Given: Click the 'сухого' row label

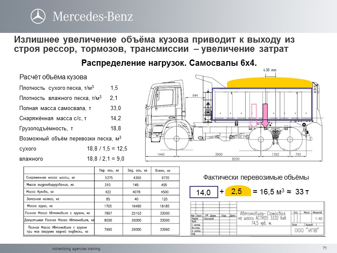Looking at the screenshot, I should 28,149.
